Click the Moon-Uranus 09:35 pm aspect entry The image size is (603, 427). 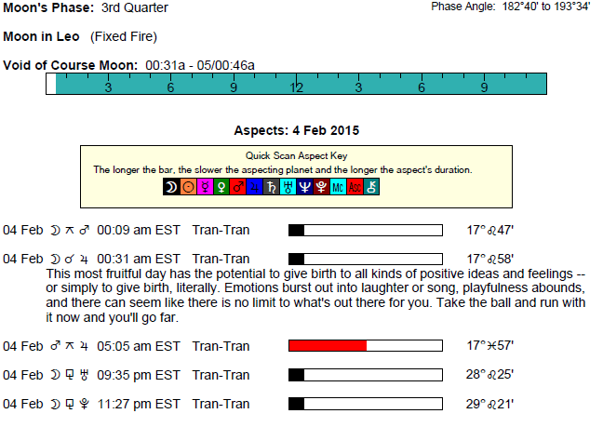pos(127,375)
